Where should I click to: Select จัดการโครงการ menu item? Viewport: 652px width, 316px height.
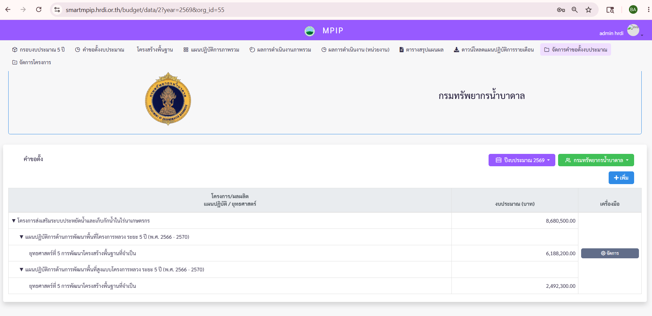click(x=32, y=62)
